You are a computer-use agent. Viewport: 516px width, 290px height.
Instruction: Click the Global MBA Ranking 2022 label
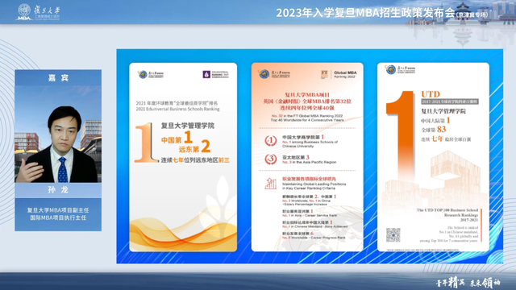point(345,74)
